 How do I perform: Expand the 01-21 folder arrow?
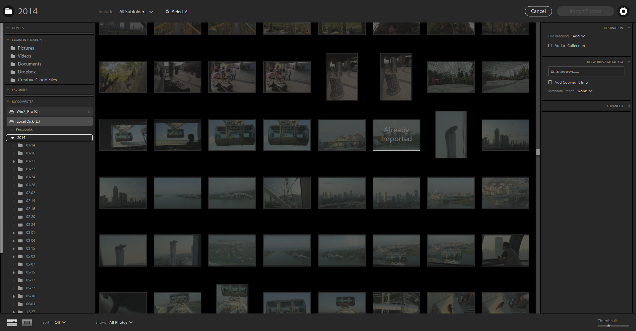tap(14, 161)
